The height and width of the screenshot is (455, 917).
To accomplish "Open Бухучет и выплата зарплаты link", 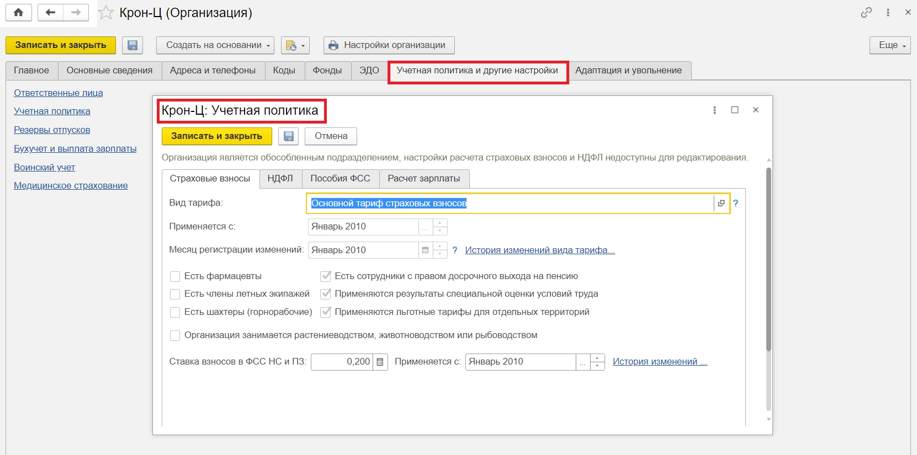I will click(x=75, y=149).
